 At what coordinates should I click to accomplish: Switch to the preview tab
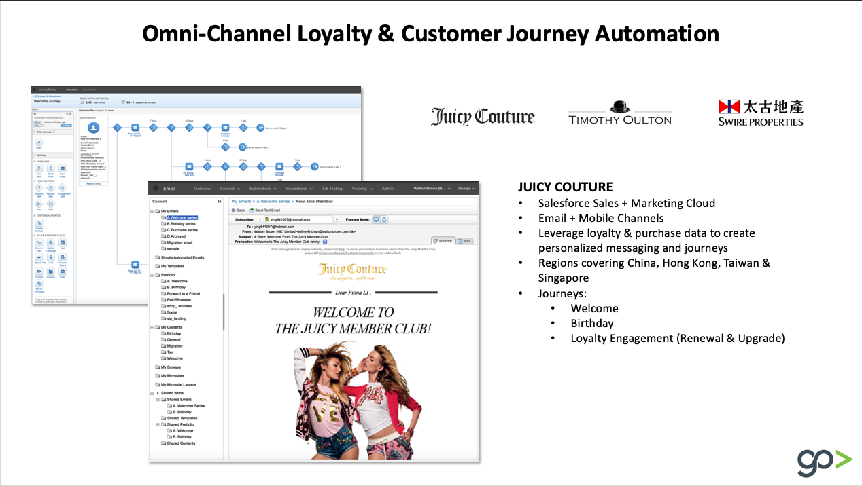coord(443,240)
